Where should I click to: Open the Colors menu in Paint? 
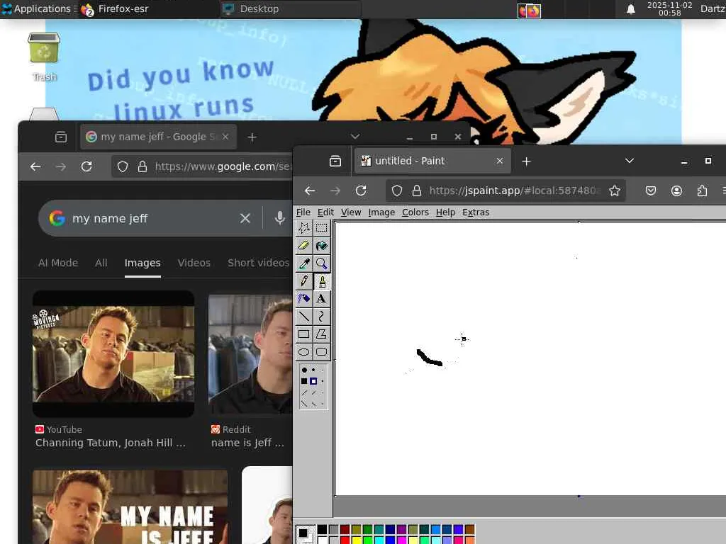coord(415,212)
